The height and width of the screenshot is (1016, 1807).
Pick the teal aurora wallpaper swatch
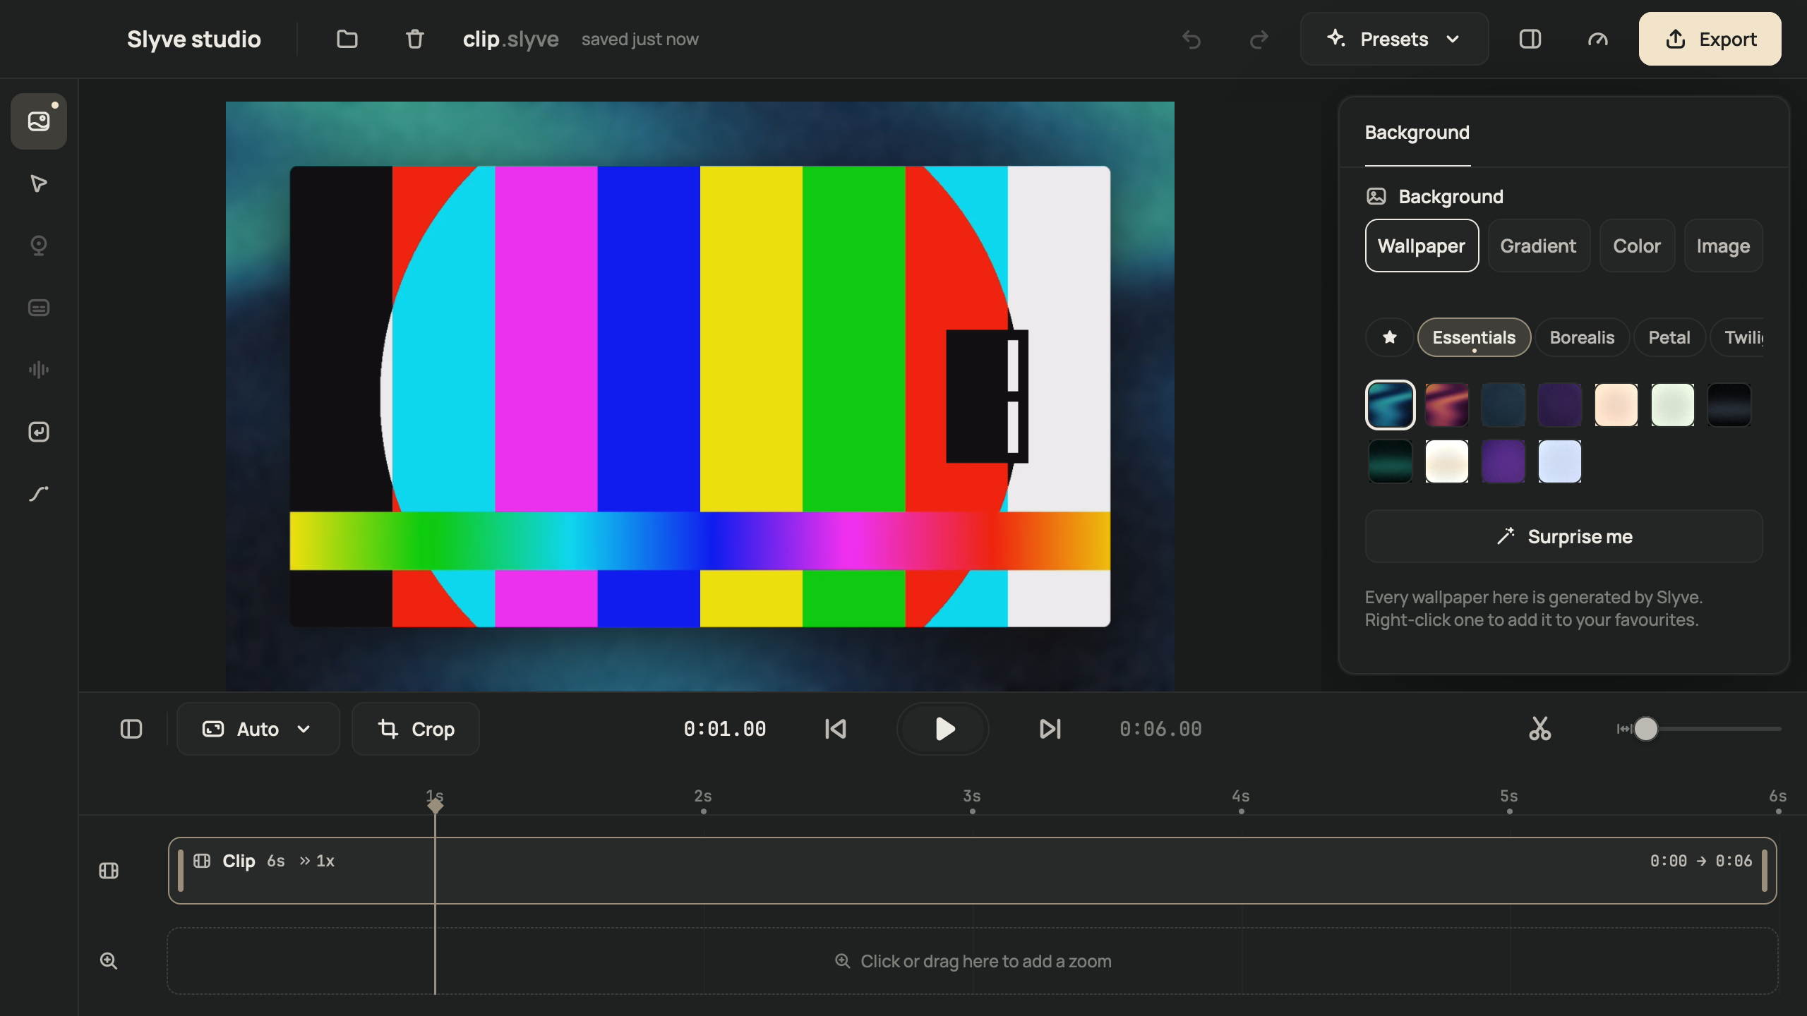click(x=1390, y=405)
